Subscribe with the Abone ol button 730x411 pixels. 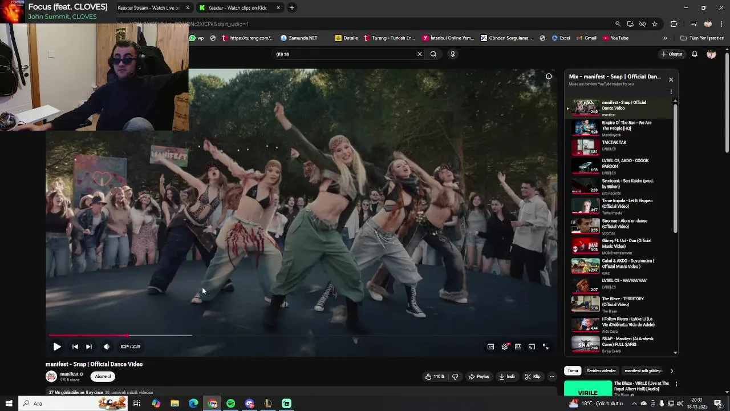tap(103, 376)
